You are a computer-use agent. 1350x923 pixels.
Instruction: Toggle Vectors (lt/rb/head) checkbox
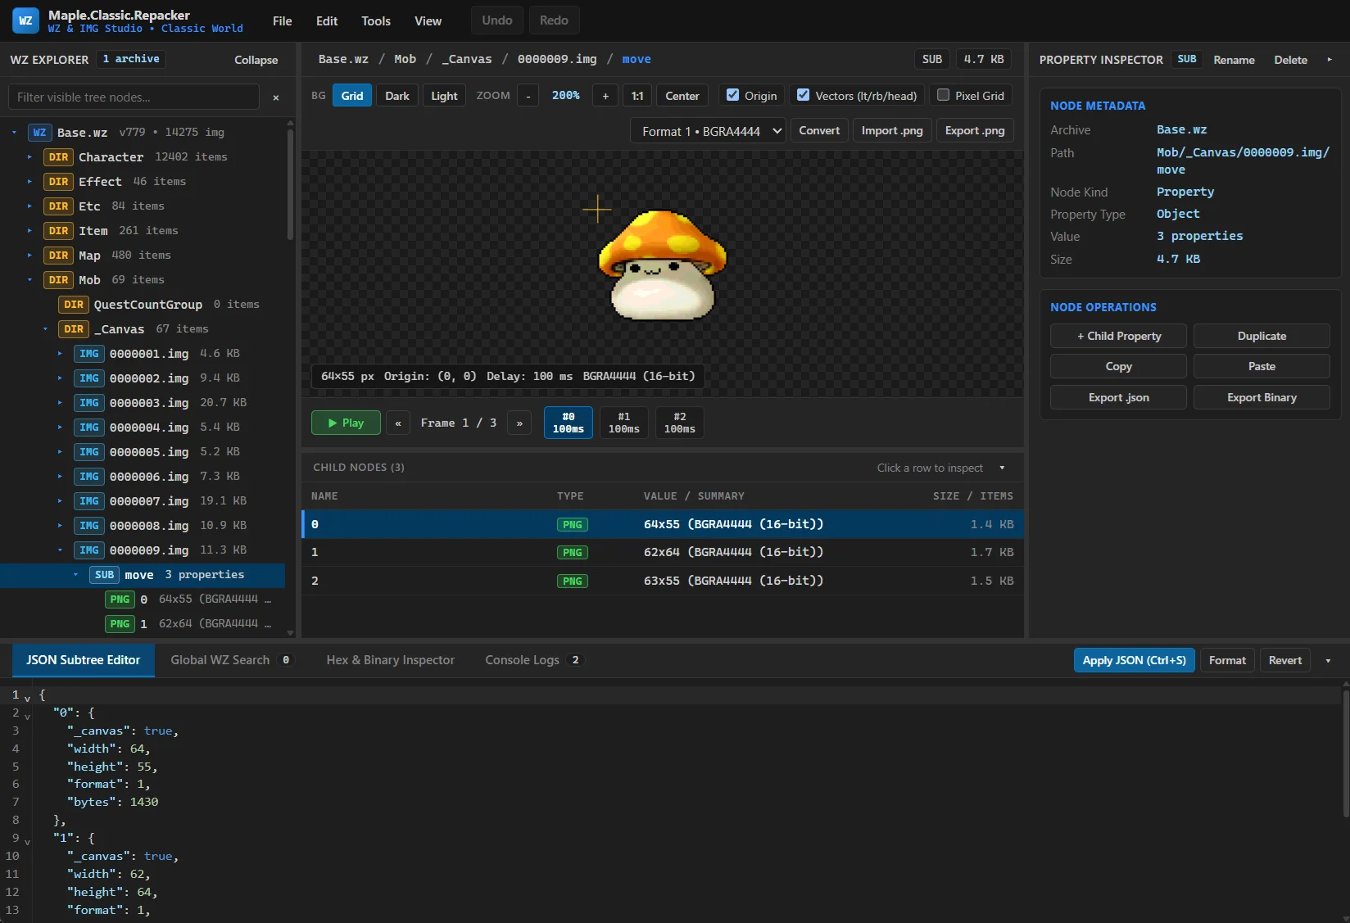pos(803,95)
